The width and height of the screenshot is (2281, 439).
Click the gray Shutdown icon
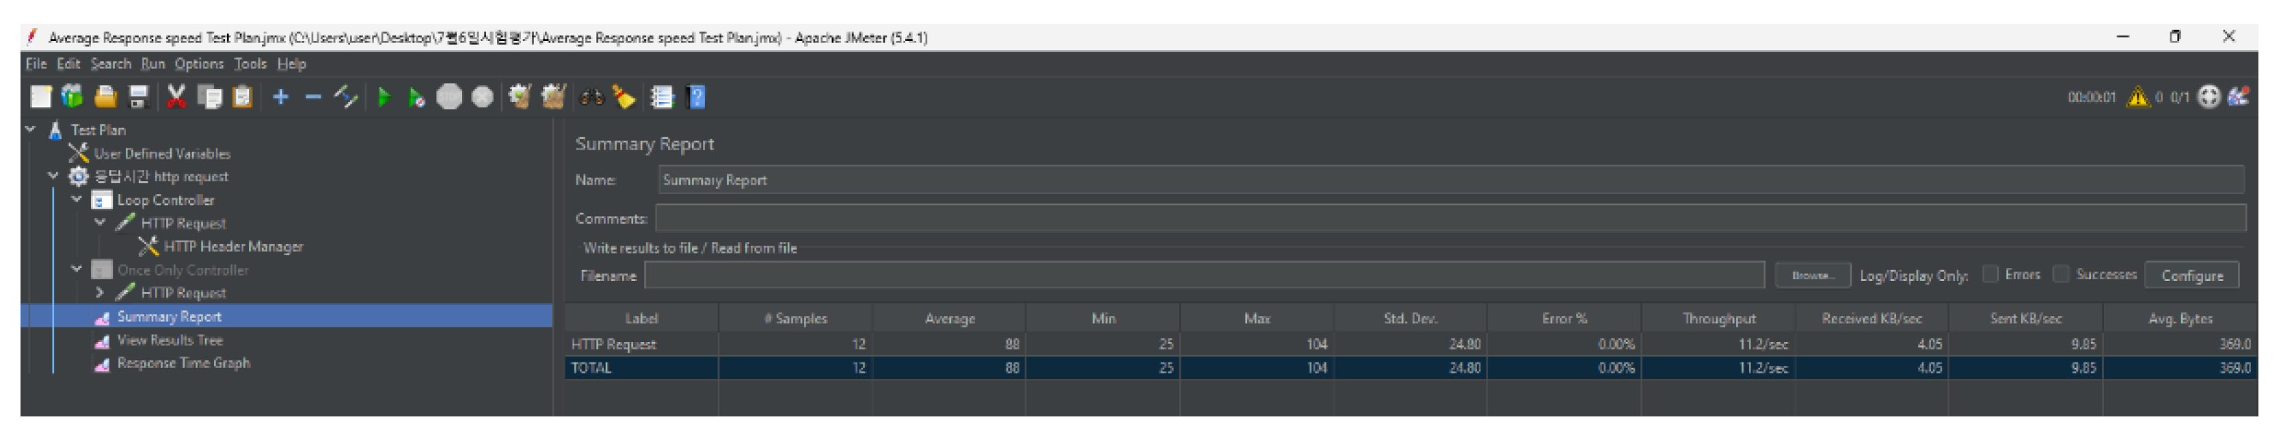(483, 96)
